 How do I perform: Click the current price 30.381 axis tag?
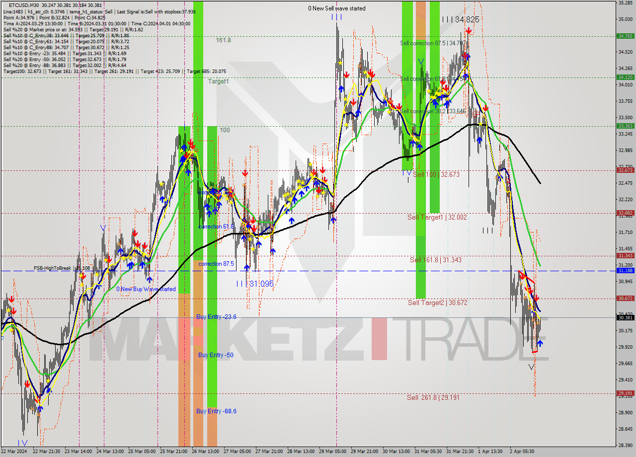pos(625,317)
